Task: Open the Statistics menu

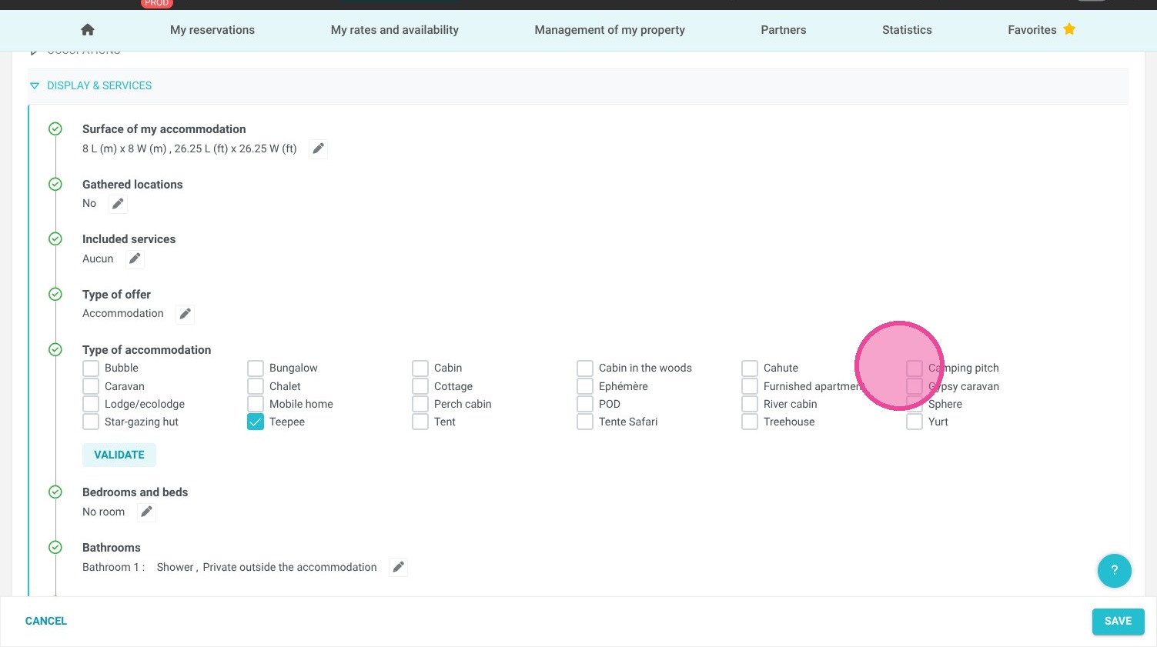Action: pos(907,30)
